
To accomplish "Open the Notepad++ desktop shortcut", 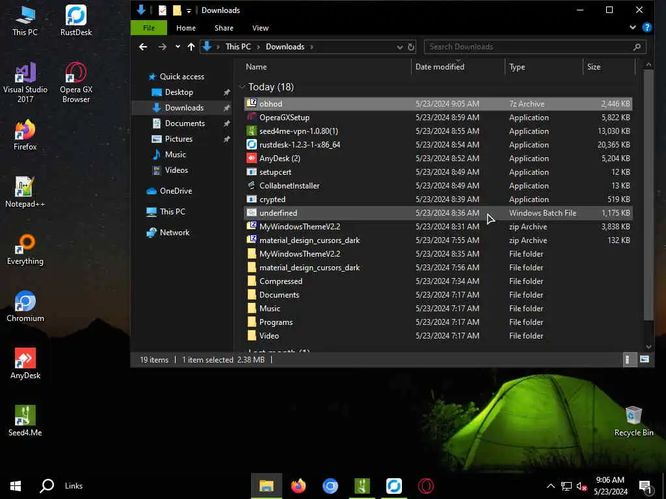I will (25, 192).
